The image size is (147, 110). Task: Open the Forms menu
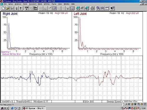click(54, 4)
